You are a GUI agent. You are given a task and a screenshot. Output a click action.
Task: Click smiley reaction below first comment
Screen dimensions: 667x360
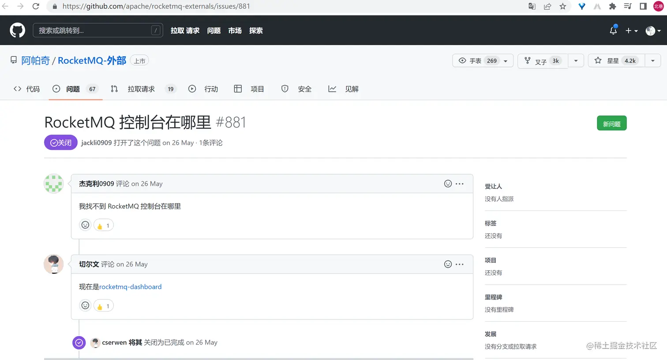tap(85, 225)
